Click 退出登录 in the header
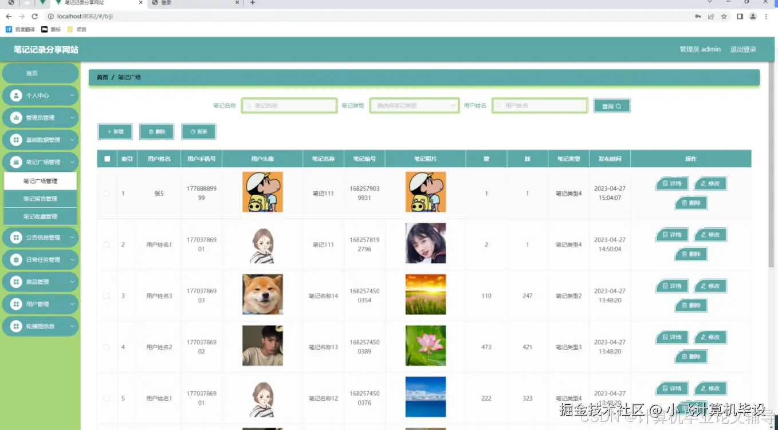Image resolution: width=778 pixels, height=430 pixels. coord(743,49)
